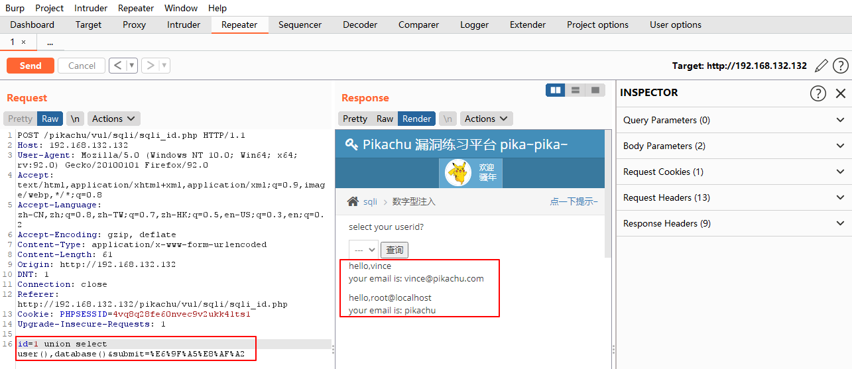Screen dimensions: 852x369
Task: Click the rendered response vertical scrollbar
Action: point(608,192)
